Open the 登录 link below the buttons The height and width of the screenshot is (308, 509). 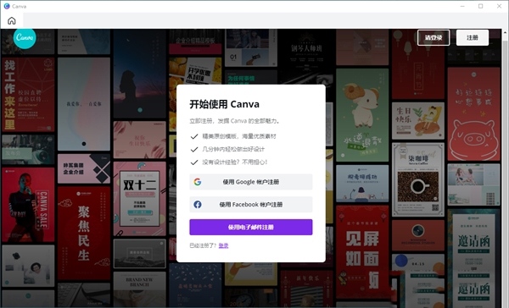click(223, 245)
